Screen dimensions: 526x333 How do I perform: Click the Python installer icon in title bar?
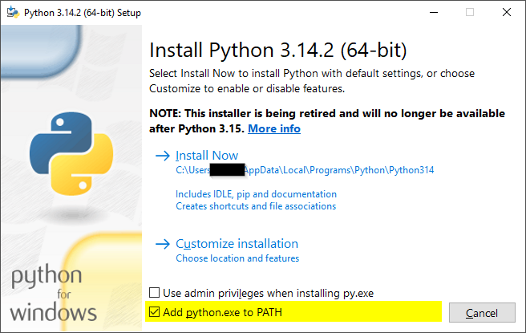[13, 11]
